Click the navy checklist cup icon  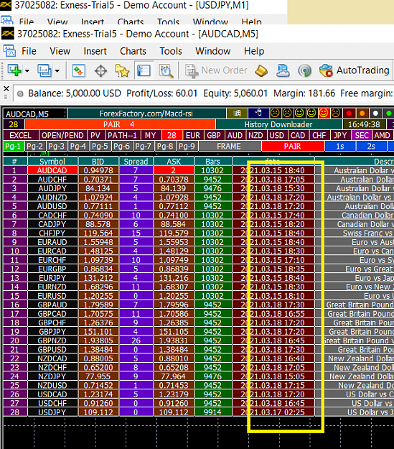258,114
